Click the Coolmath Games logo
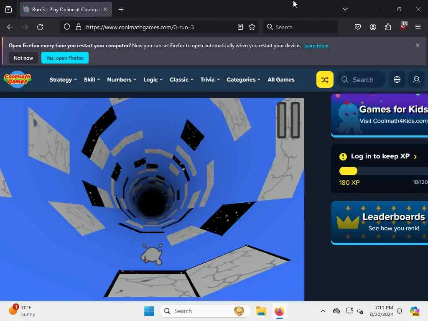This screenshot has height=321, width=428. point(18,79)
